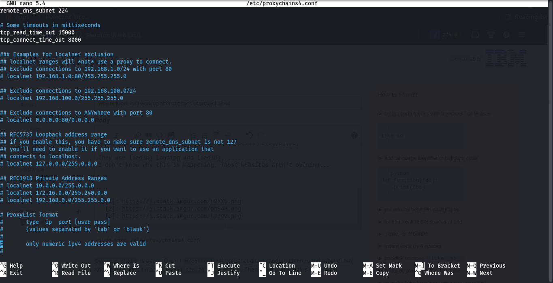This screenshot has height=283, width=553.
Task: Click the M-Q Previous shortcut
Action: point(486,266)
